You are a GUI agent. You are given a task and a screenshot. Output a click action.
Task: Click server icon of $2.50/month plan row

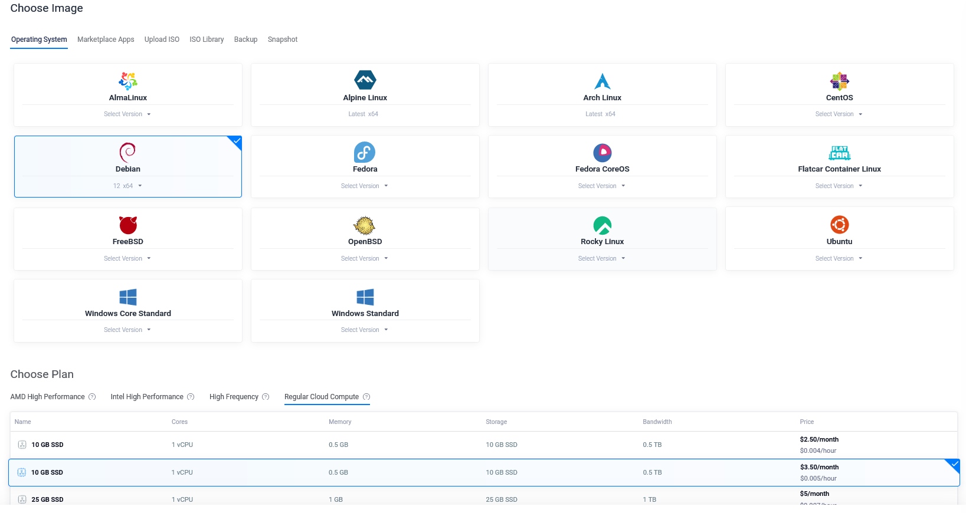click(22, 445)
